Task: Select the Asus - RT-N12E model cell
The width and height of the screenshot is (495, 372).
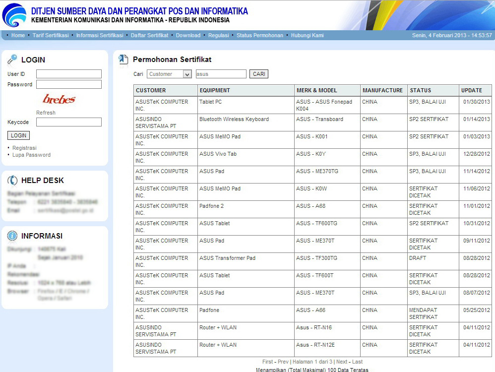Action: click(x=327, y=348)
